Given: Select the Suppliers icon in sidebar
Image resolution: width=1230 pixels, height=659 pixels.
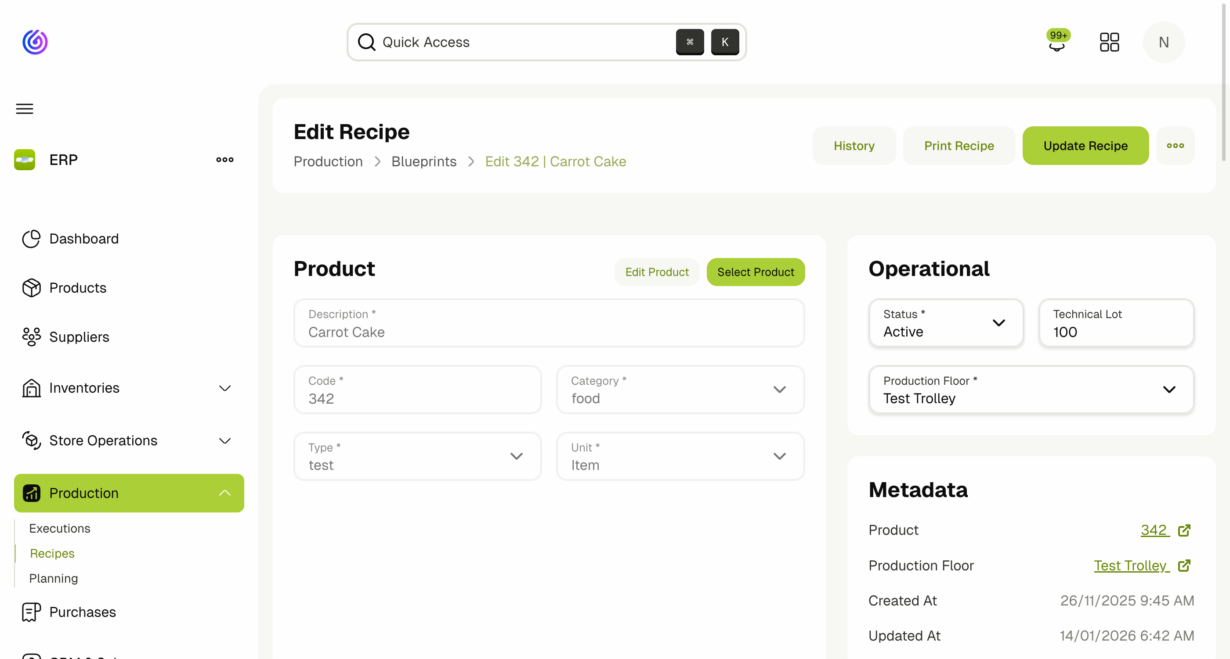Looking at the screenshot, I should pos(31,337).
